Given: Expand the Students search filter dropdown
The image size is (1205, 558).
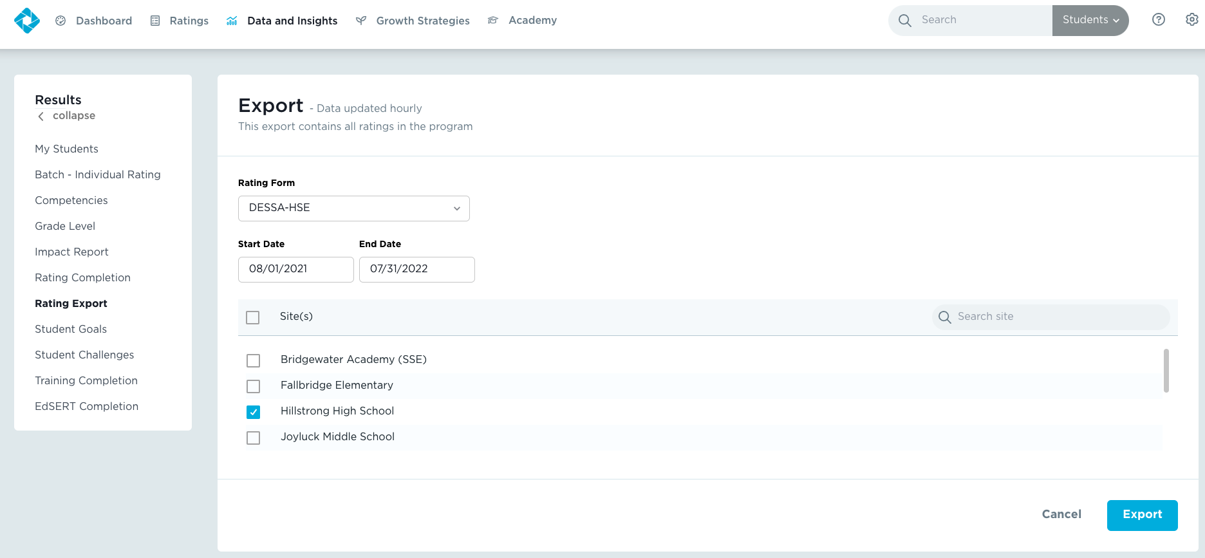Looking at the screenshot, I should point(1090,21).
